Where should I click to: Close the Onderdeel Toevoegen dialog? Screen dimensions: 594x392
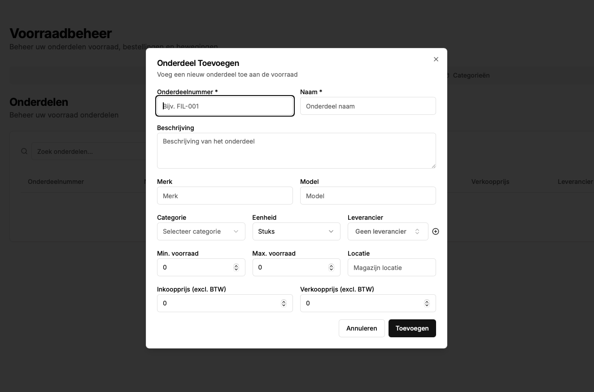pyautogui.click(x=436, y=59)
